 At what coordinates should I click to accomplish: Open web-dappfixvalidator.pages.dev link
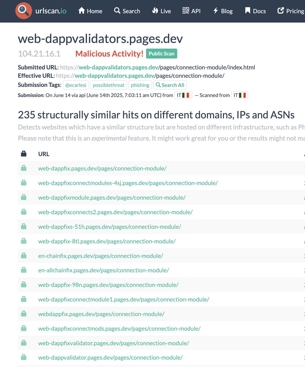click(x=113, y=343)
